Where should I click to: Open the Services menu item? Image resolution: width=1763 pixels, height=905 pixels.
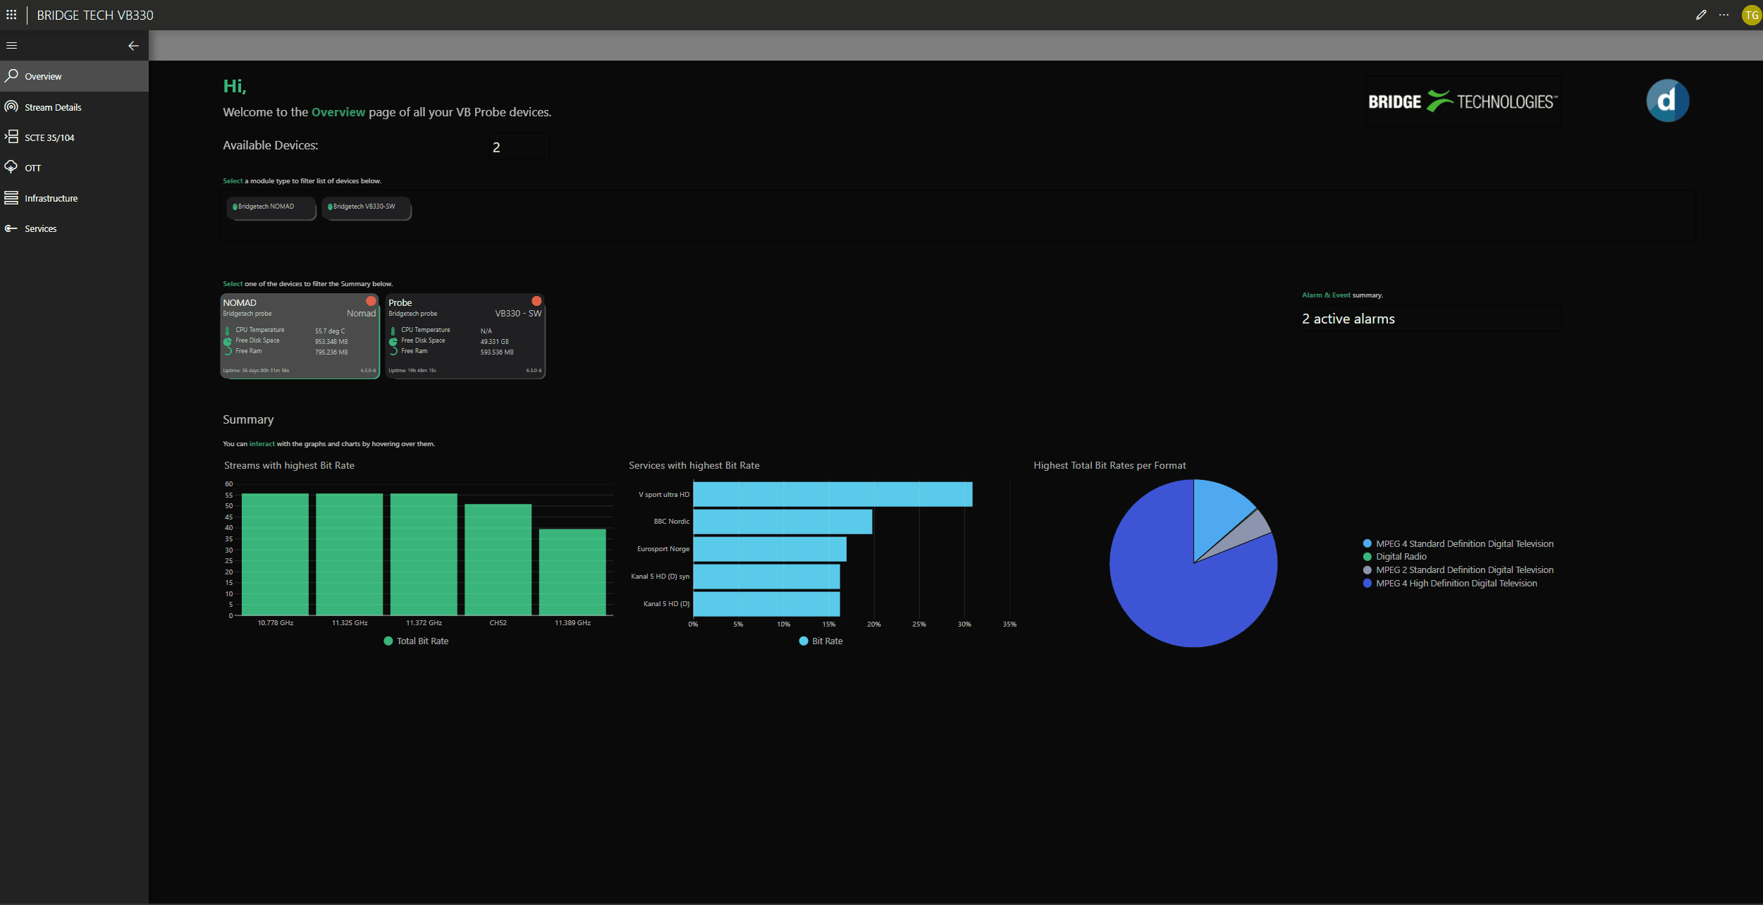pyautogui.click(x=74, y=228)
